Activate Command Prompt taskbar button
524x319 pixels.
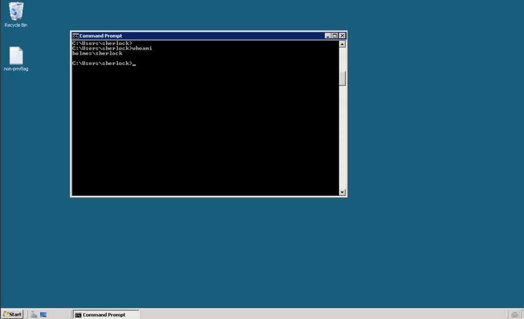pos(106,315)
